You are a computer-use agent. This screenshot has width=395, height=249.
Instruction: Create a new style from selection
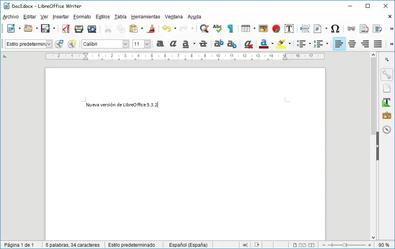point(72,44)
